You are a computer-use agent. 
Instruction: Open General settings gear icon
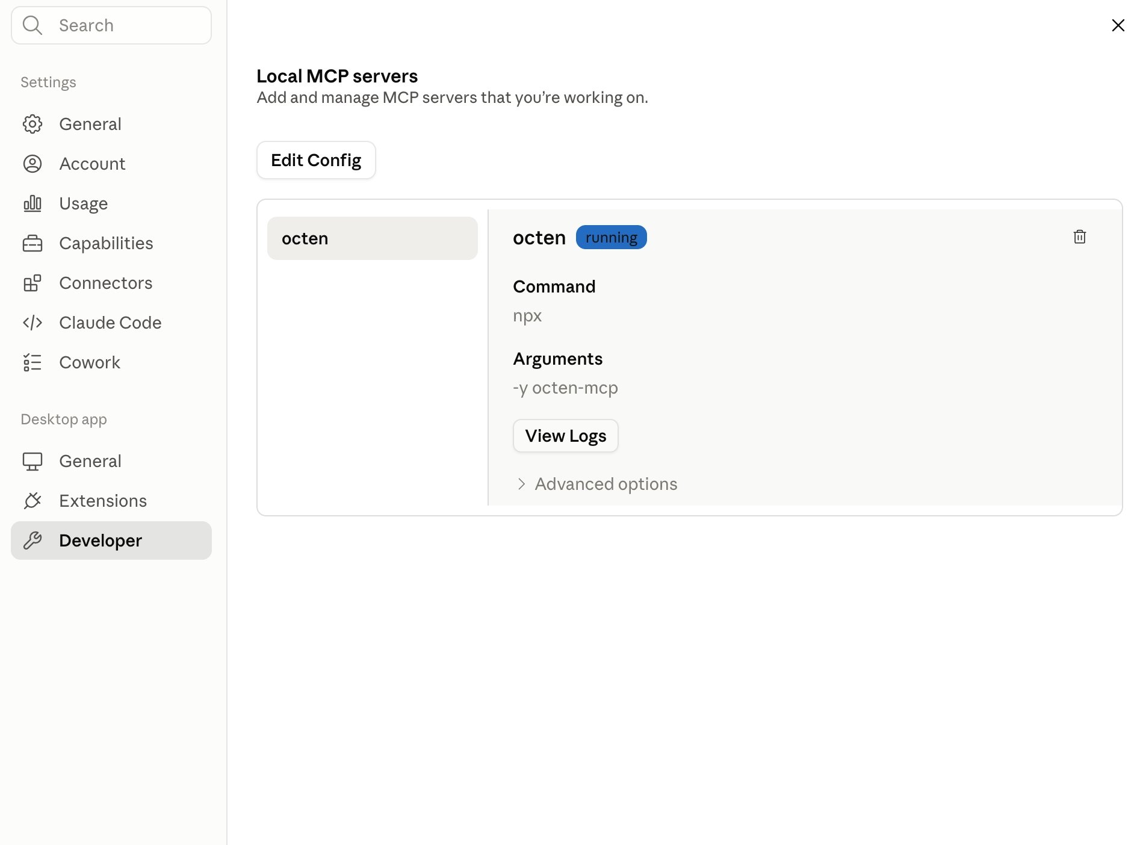(33, 124)
